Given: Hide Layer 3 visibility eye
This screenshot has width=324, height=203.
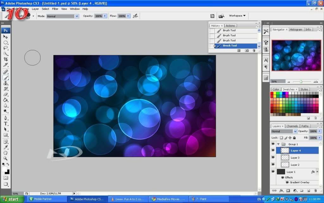Looking at the screenshot, I should 273,157.
